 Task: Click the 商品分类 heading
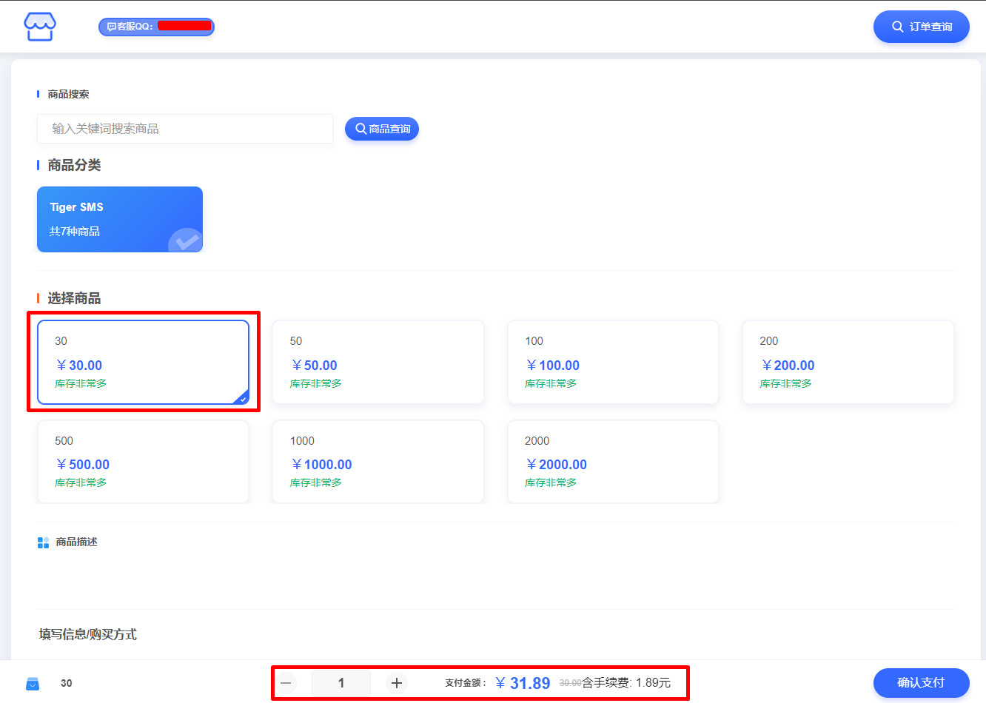pyautogui.click(x=74, y=165)
